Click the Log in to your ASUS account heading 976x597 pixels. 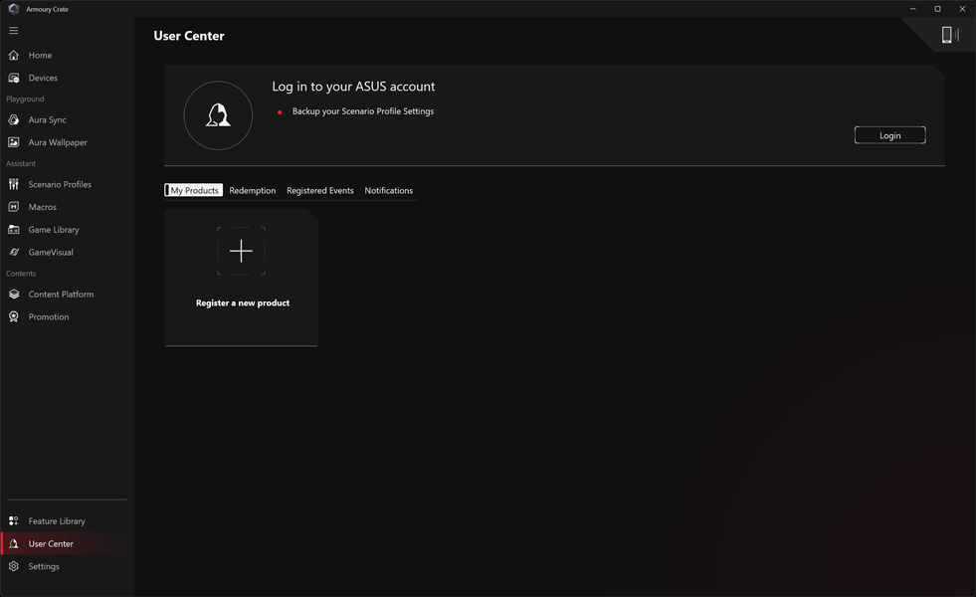[x=353, y=87]
